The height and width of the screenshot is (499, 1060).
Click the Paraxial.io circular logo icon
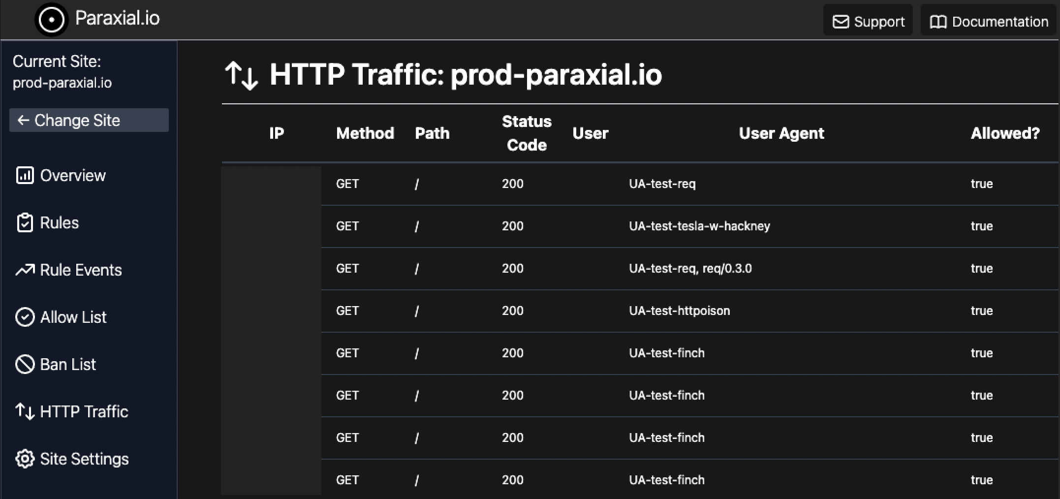[x=51, y=20]
